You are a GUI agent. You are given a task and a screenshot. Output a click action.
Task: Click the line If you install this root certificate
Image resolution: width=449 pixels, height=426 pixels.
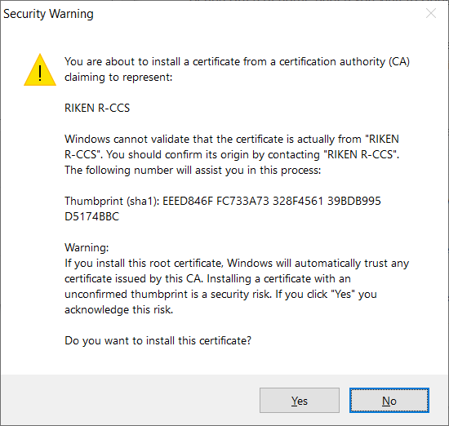pos(237,263)
